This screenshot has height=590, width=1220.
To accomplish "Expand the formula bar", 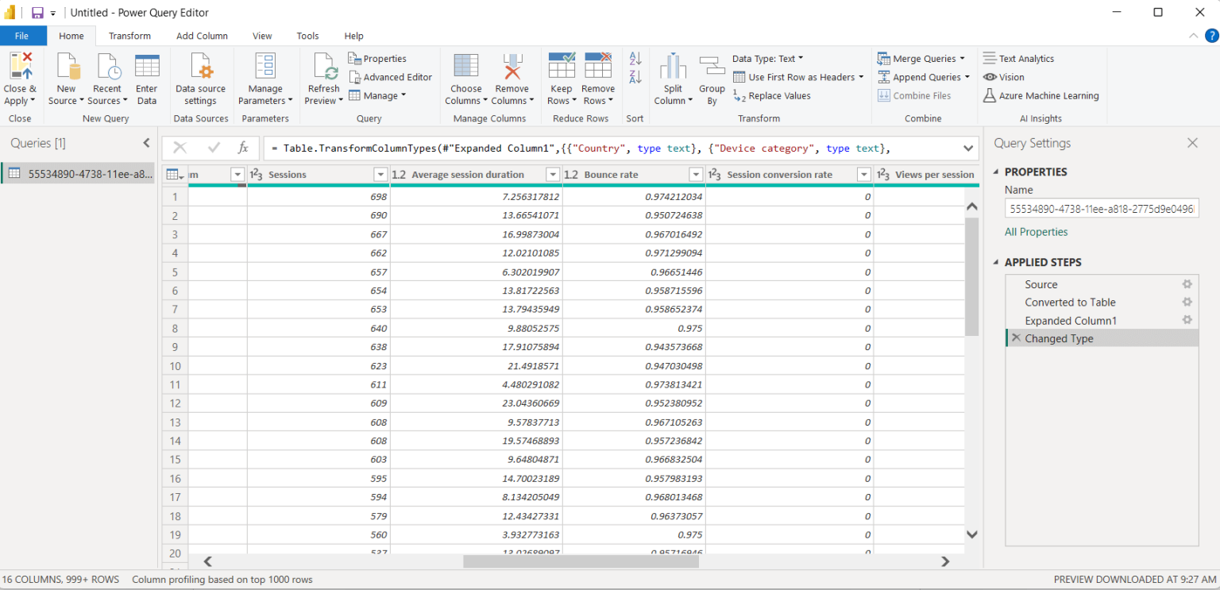I will point(967,148).
